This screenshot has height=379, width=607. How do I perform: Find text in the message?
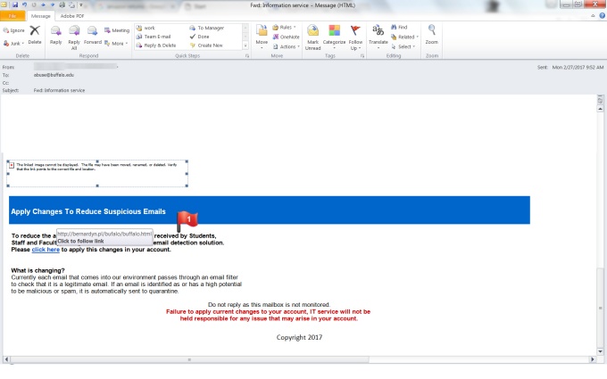pos(399,27)
